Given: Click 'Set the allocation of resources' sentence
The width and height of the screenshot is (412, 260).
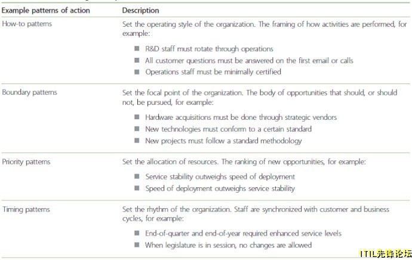Looking at the screenshot, I should coord(170,162).
